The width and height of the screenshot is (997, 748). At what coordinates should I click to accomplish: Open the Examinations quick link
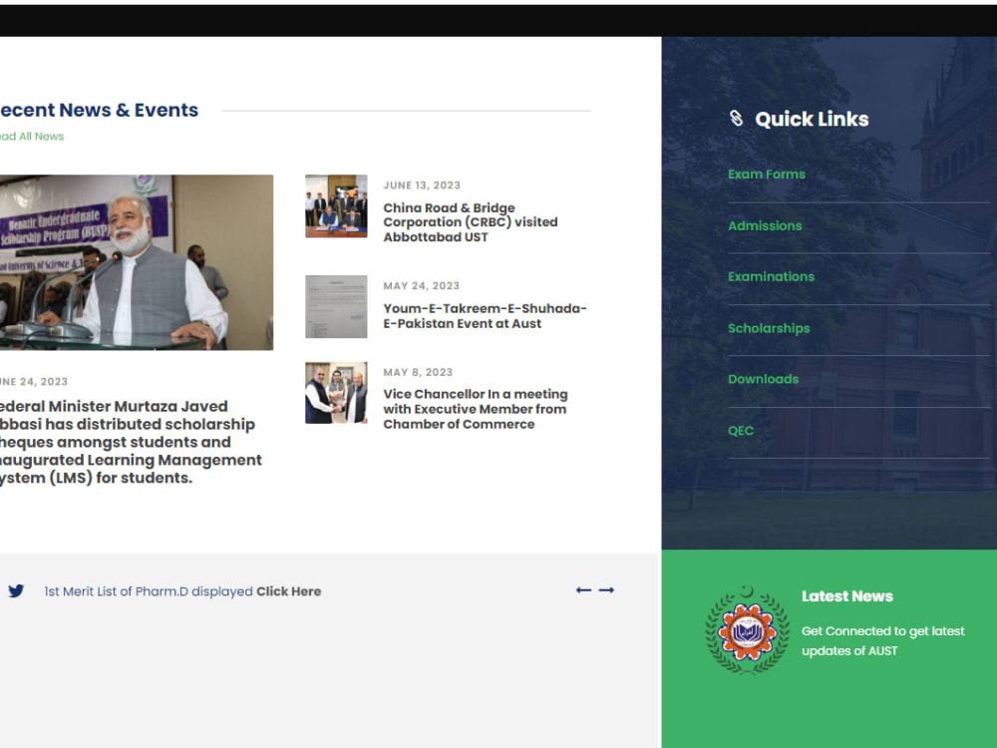pyautogui.click(x=771, y=276)
